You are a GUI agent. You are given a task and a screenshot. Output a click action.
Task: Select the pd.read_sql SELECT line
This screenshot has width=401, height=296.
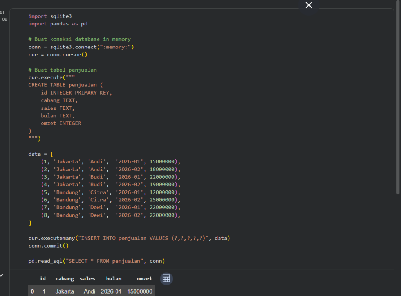(97, 261)
